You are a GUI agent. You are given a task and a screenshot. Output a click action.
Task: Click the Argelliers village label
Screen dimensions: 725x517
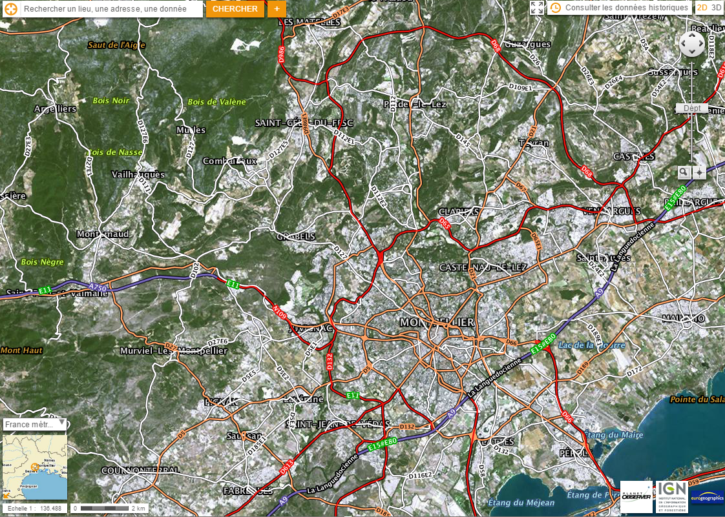tap(55, 108)
